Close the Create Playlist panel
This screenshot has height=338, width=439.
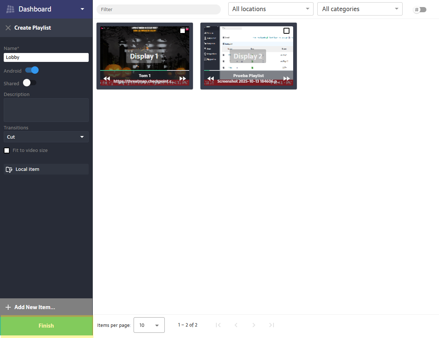click(x=8, y=28)
